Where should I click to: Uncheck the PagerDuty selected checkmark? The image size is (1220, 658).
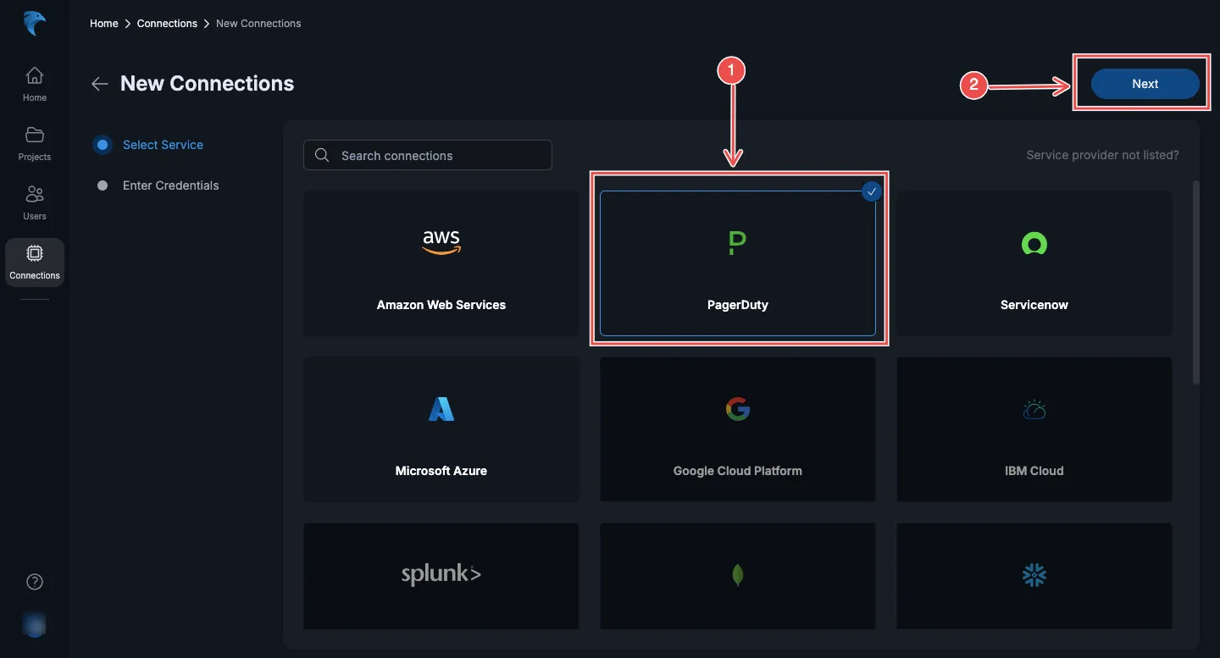(x=872, y=192)
